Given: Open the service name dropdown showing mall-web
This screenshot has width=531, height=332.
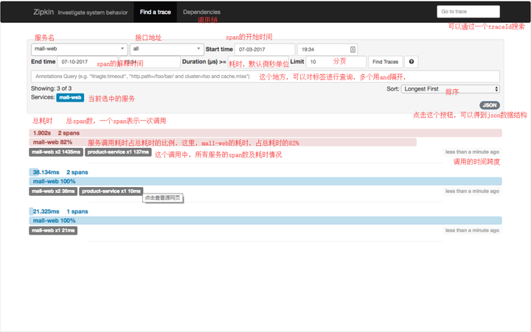Looking at the screenshot, I should (79, 49).
